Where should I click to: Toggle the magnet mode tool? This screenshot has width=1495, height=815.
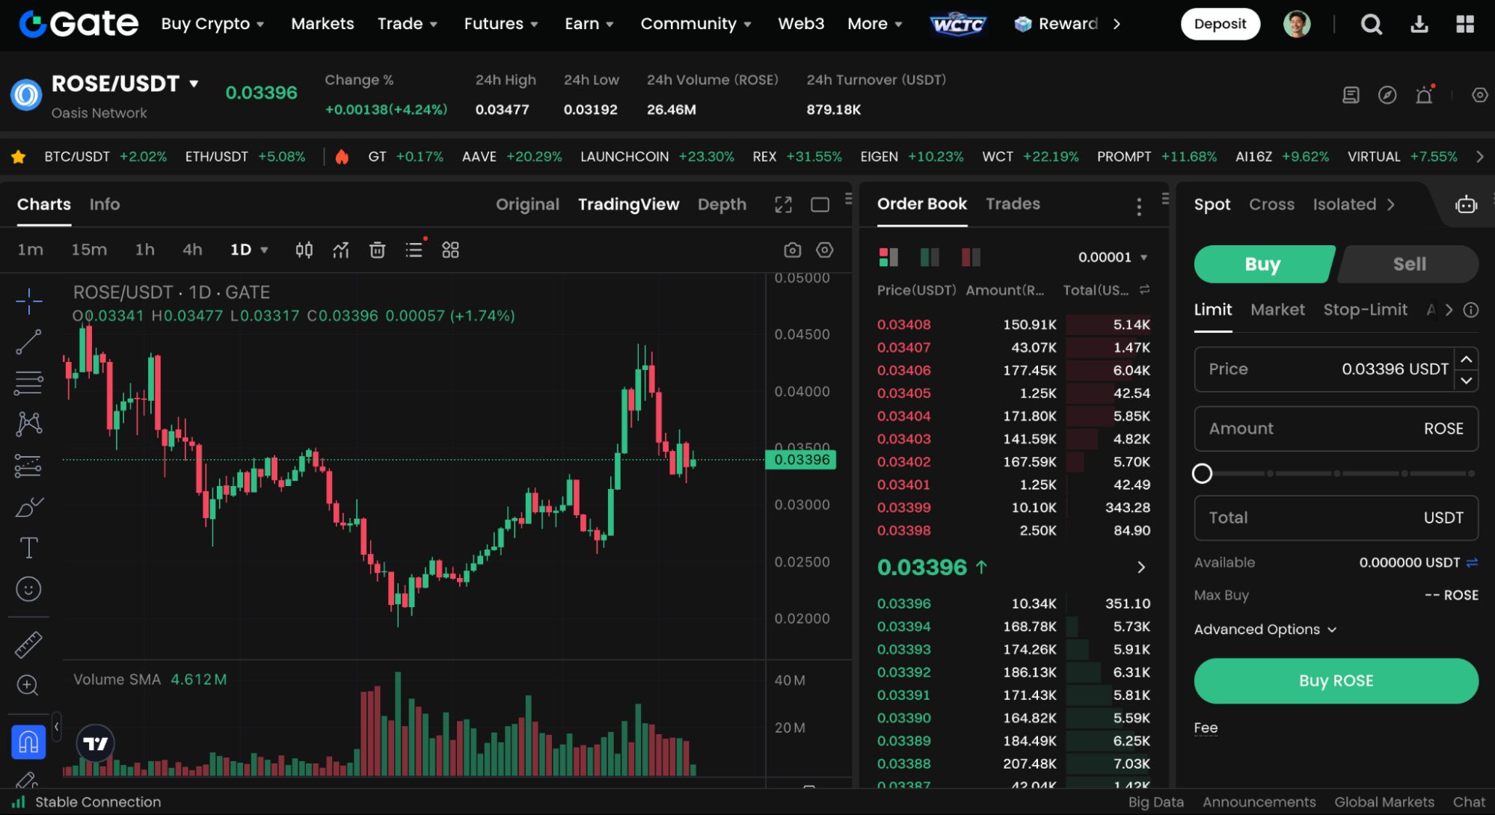[x=28, y=742]
